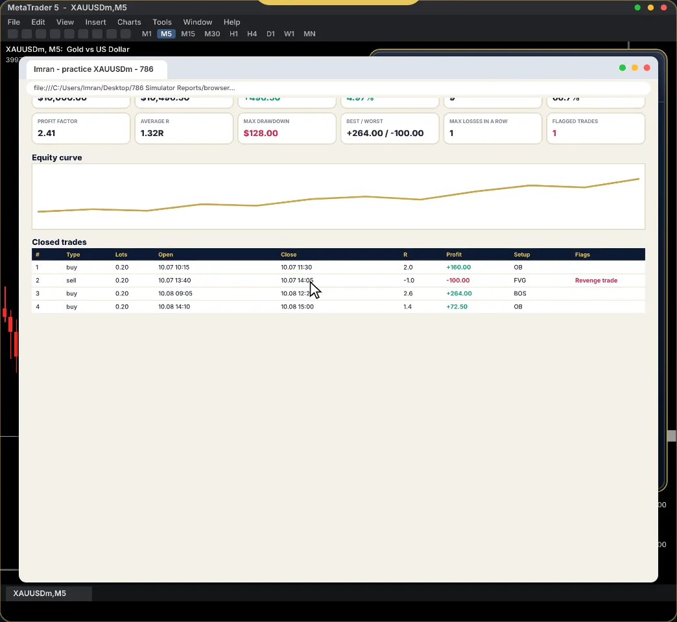Viewport: 677px width, 622px height.
Task: Click the R column header
Action: click(405, 255)
